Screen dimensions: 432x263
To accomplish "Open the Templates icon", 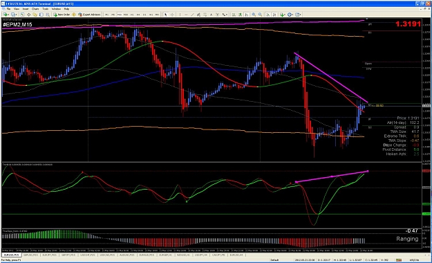I will (297, 15).
